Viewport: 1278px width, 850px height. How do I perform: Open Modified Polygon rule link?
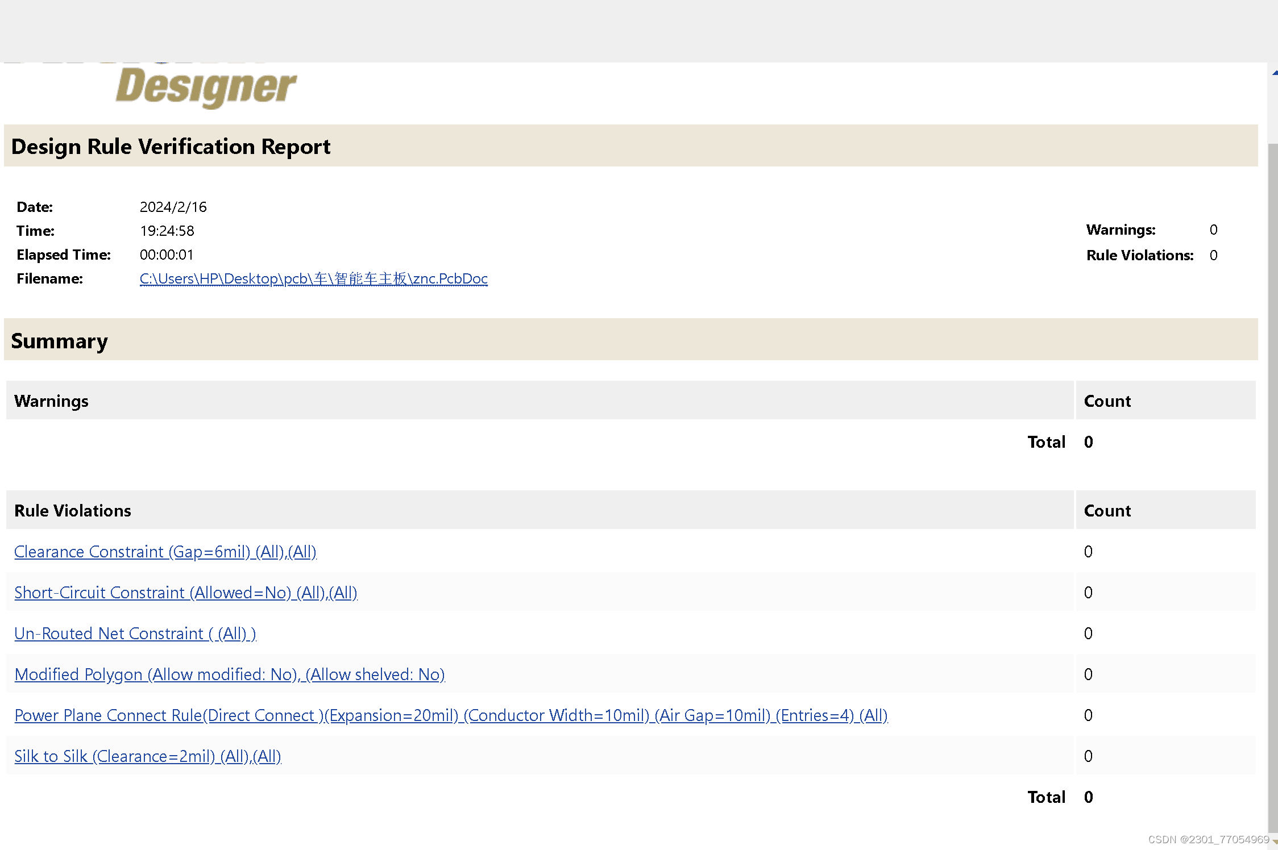[229, 674]
